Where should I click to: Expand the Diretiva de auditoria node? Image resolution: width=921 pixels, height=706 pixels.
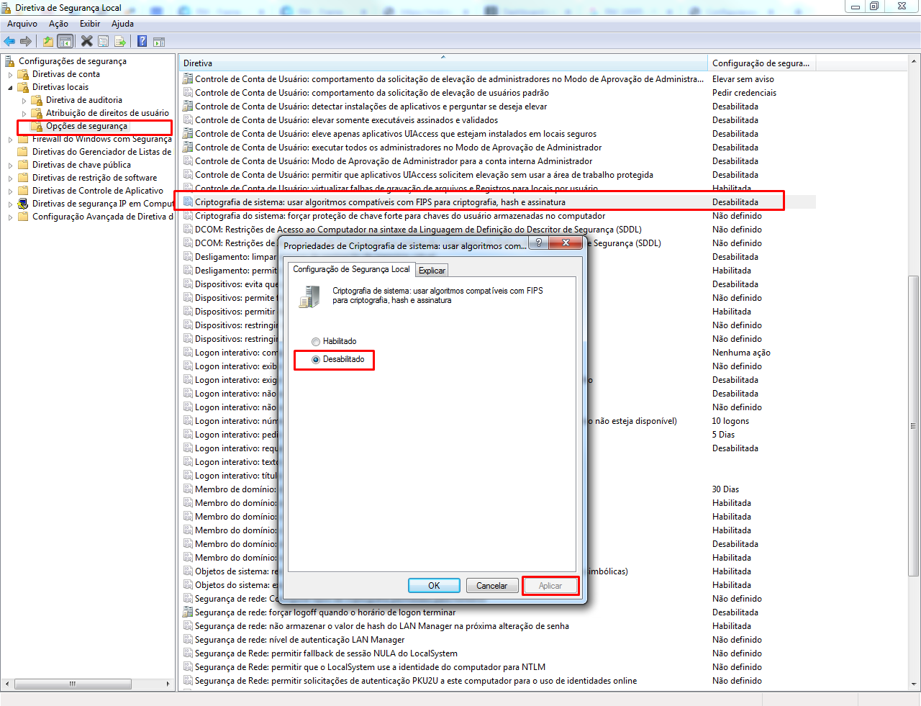click(24, 100)
